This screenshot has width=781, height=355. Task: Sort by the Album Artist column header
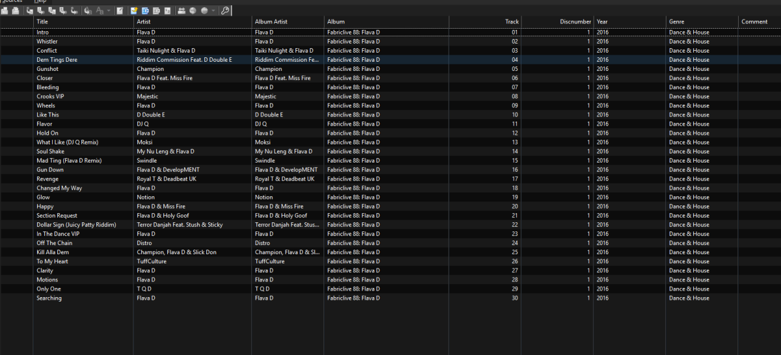[x=288, y=21]
